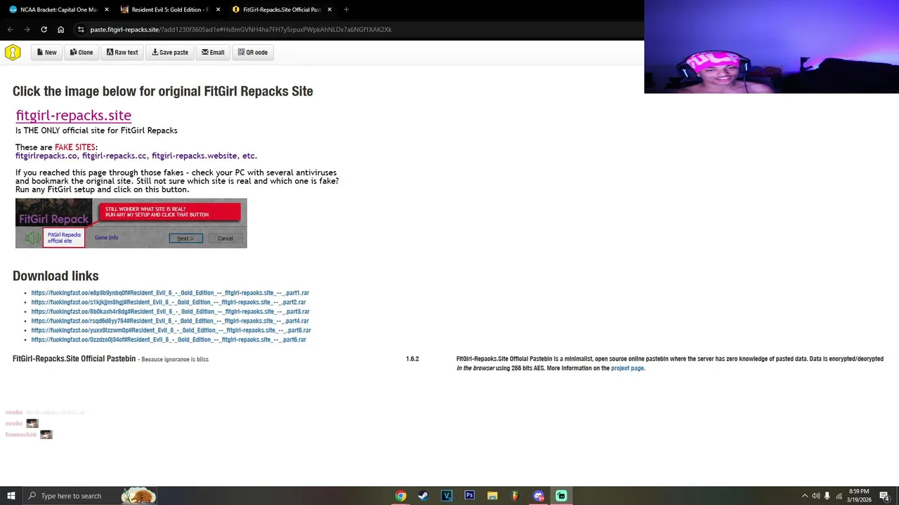Click the 'Because ignorance is bliss' tagline
Image resolution: width=899 pixels, height=505 pixels.
[175, 359]
